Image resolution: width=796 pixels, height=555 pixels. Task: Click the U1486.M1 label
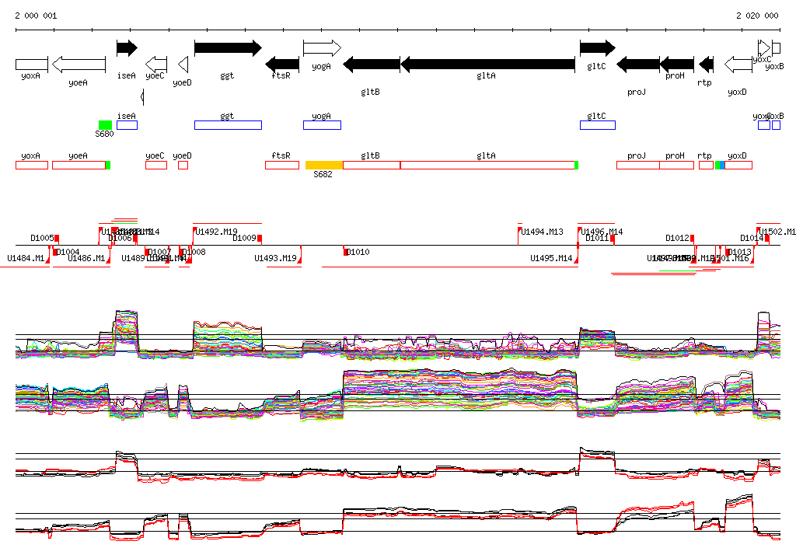[86, 259]
